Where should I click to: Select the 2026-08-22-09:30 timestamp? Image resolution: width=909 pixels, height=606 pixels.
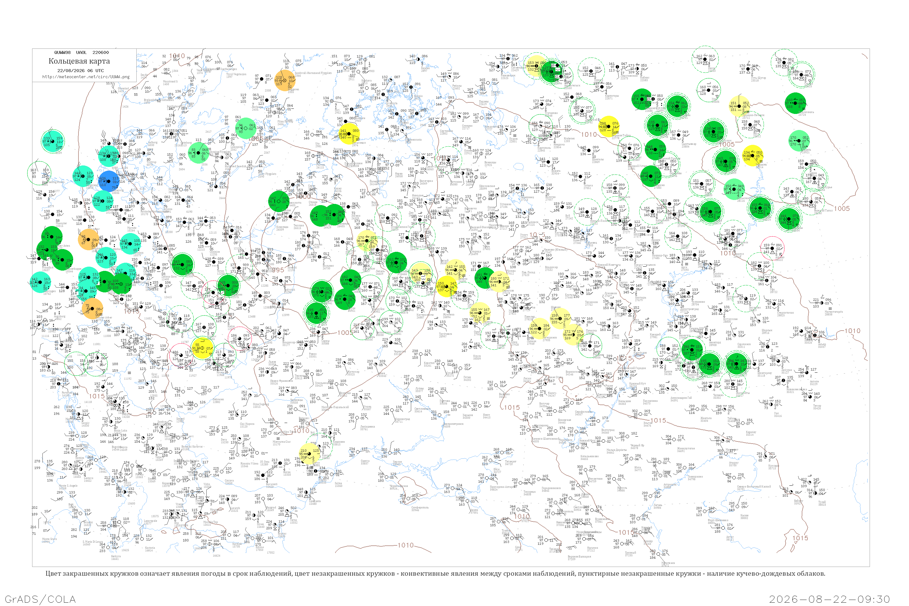pos(829,599)
